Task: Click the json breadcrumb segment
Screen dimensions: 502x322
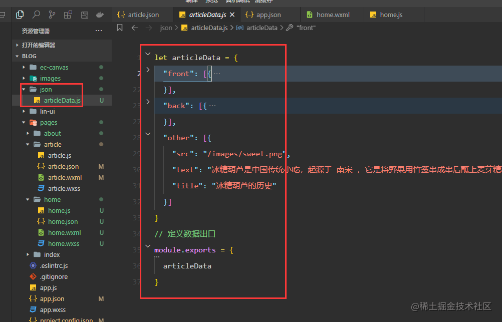Action: coord(166,28)
